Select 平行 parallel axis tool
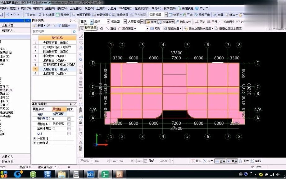 point(212,22)
